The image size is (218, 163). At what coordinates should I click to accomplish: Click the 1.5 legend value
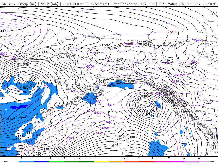(154, 158)
